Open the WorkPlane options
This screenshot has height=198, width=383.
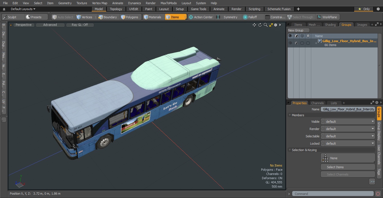click(x=327, y=17)
